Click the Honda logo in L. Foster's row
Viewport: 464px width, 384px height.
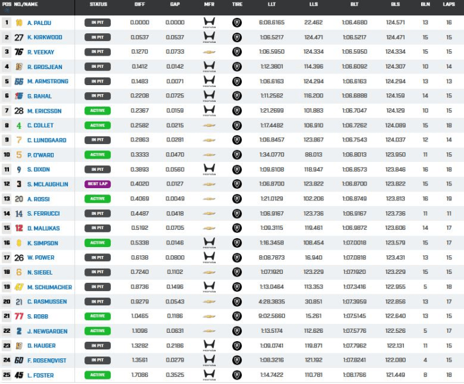click(209, 375)
